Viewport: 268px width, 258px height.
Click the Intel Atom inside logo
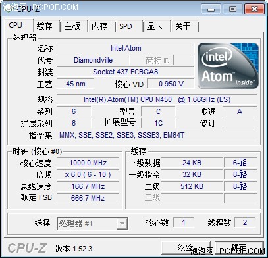228,66
